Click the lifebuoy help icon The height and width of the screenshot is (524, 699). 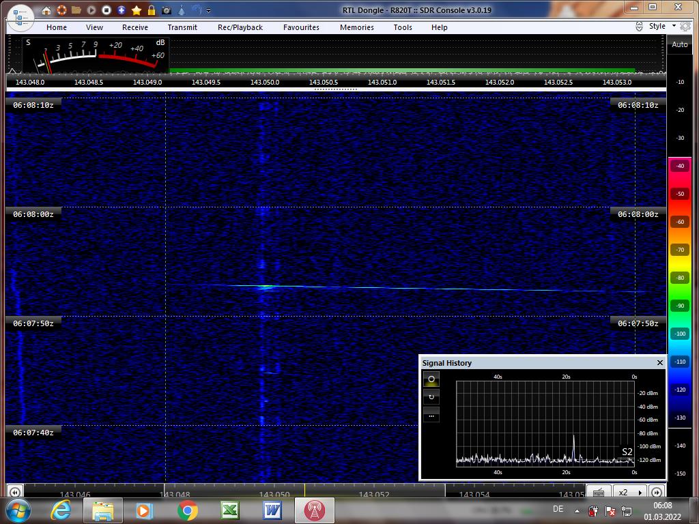61,10
